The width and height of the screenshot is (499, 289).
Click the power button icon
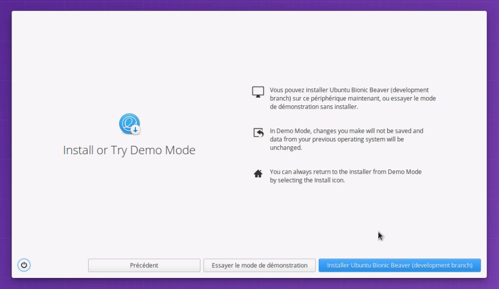pos(24,265)
